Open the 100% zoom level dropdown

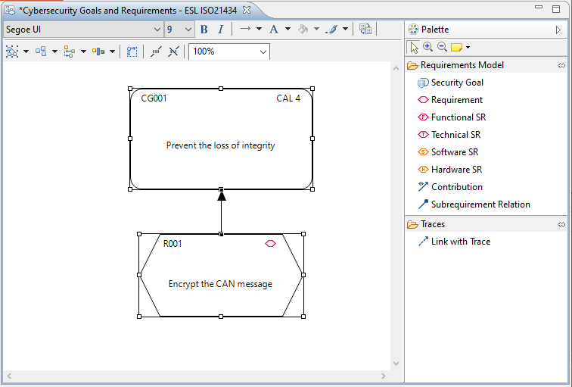(263, 52)
